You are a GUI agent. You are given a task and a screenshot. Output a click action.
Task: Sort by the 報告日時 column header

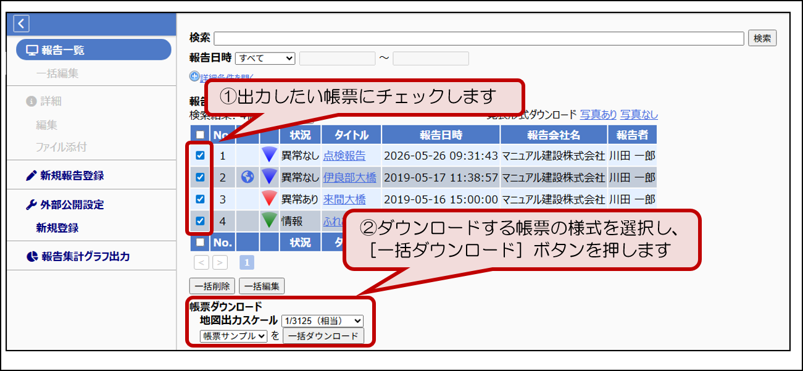[441, 135]
